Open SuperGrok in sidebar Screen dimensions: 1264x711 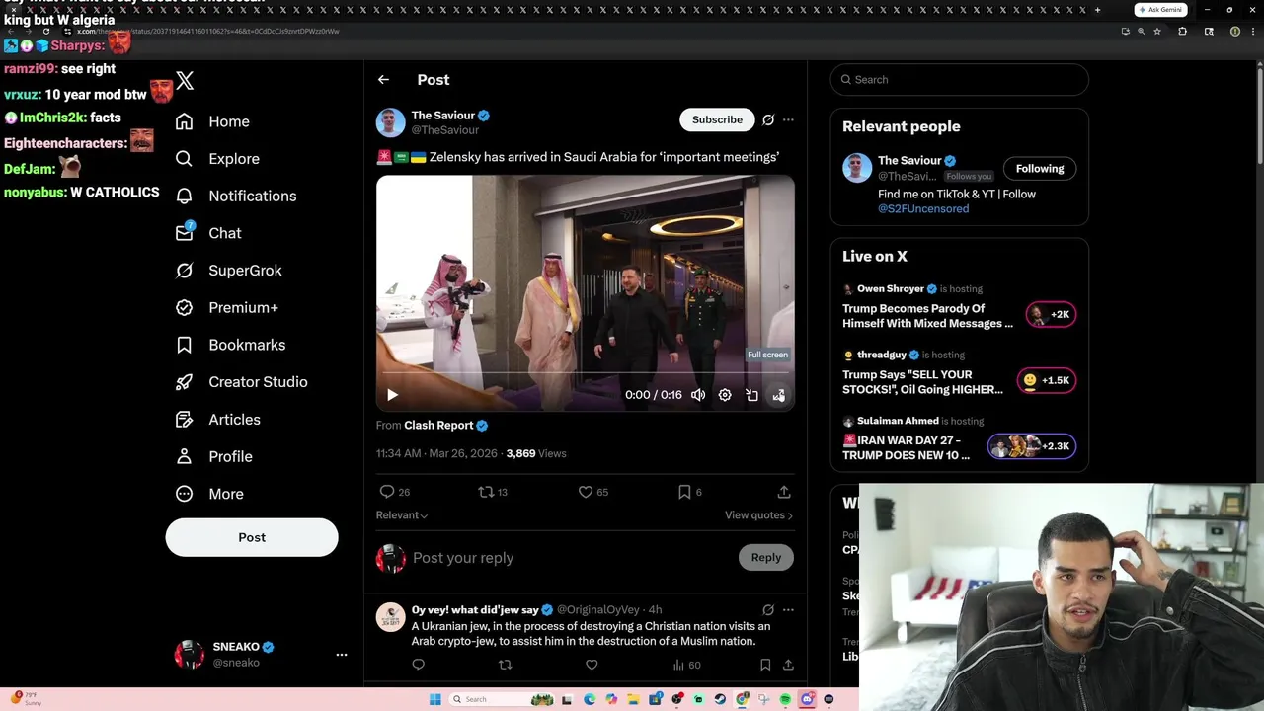(x=228, y=271)
